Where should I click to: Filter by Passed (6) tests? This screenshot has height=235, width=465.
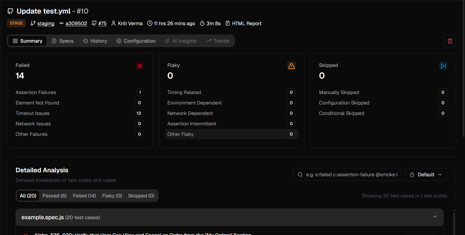pyautogui.click(x=54, y=196)
